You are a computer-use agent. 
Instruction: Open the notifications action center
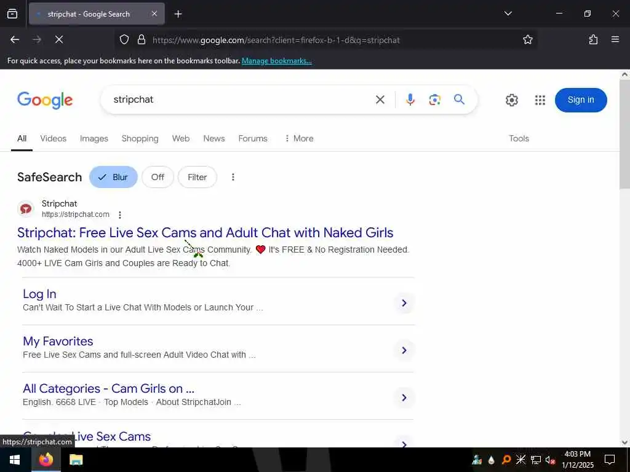click(610, 460)
